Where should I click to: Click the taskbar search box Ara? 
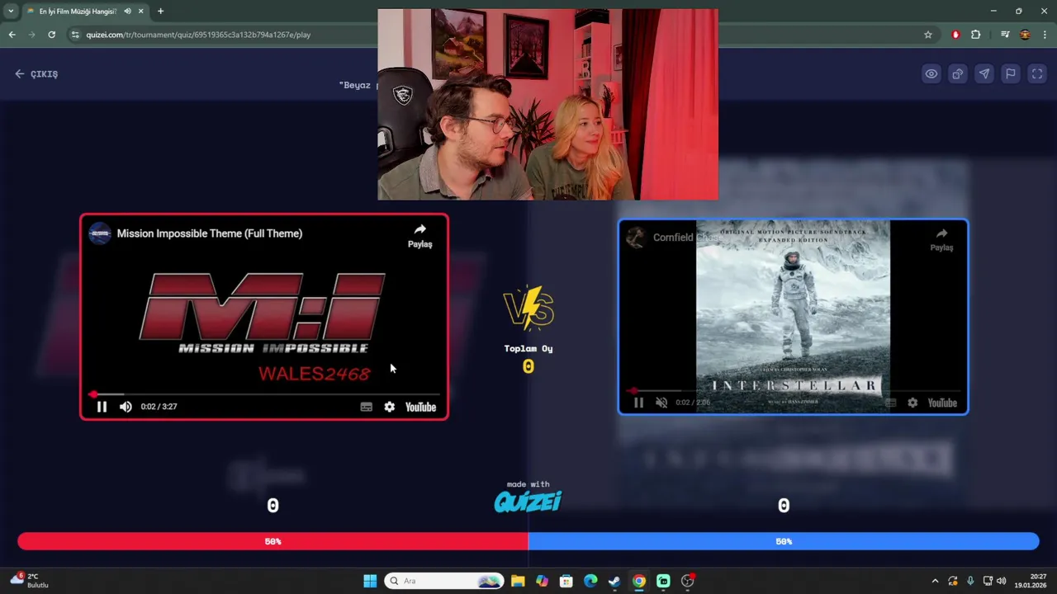click(x=444, y=581)
